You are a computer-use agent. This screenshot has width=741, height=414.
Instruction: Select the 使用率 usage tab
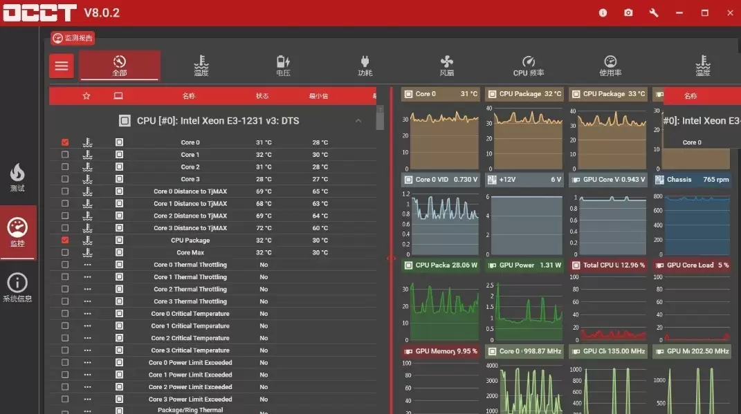pos(610,66)
